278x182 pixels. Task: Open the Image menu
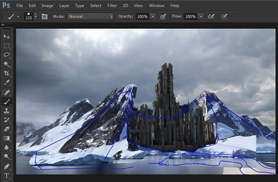(x=47, y=6)
